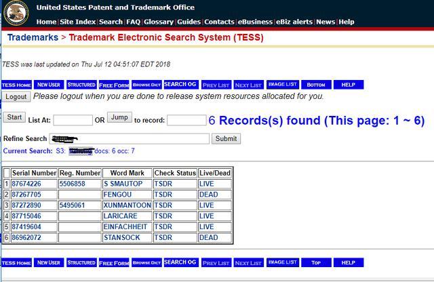Open Browse Dict in top toolbar
434x282 pixels.
click(x=146, y=85)
